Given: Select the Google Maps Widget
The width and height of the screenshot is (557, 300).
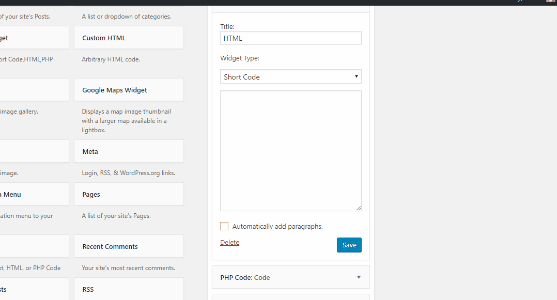Looking at the screenshot, I should pos(129,90).
